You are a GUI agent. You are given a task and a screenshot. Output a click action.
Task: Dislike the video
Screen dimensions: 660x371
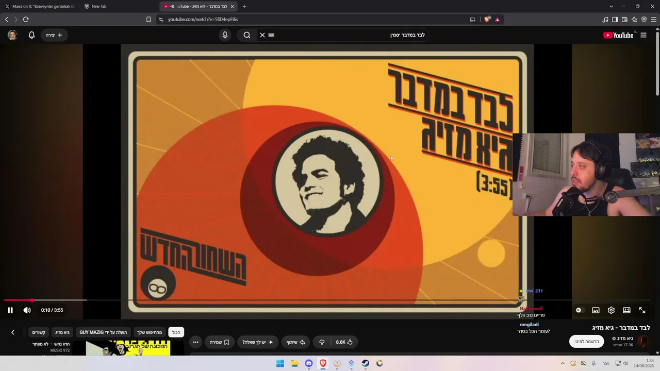pyautogui.click(x=322, y=342)
